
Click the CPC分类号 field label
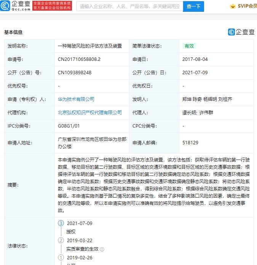click(145, 126)
